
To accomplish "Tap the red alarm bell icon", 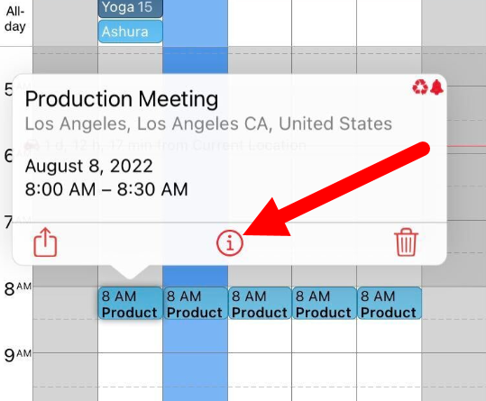I will tap(436, 87).
